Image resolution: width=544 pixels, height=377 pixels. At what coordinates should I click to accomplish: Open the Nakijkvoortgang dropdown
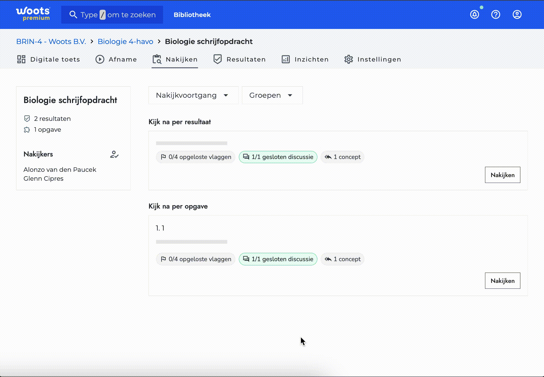pyautogui.click(x=193, y=95)
